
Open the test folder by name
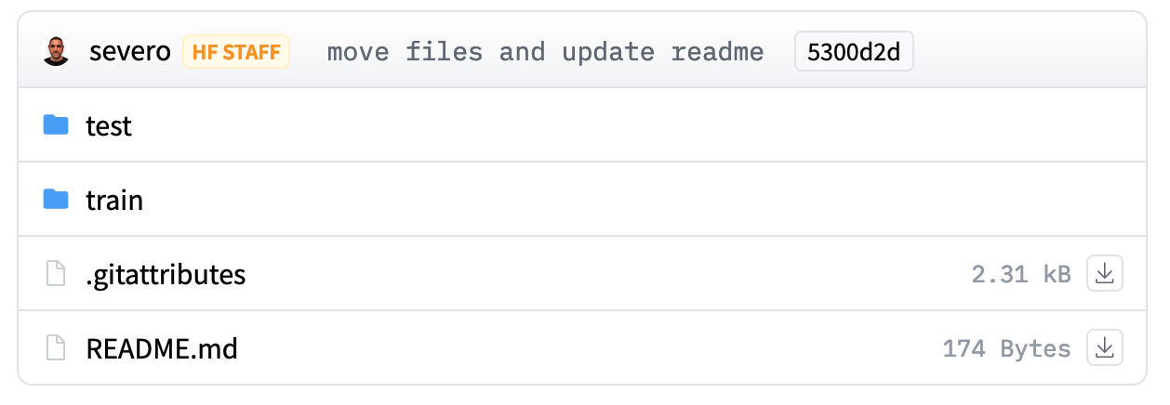(109, 125)
